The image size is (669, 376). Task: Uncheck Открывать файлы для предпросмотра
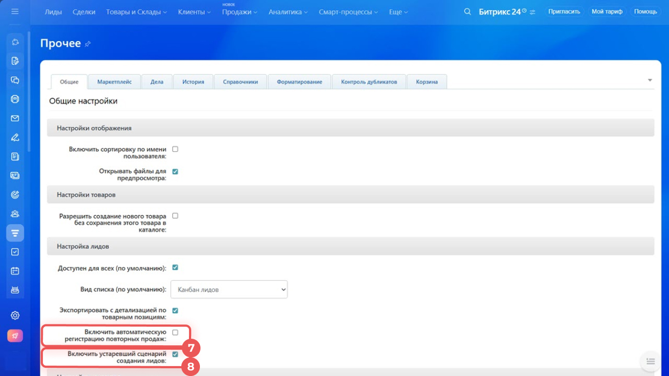pyautogui.click(x=175, y=172)
